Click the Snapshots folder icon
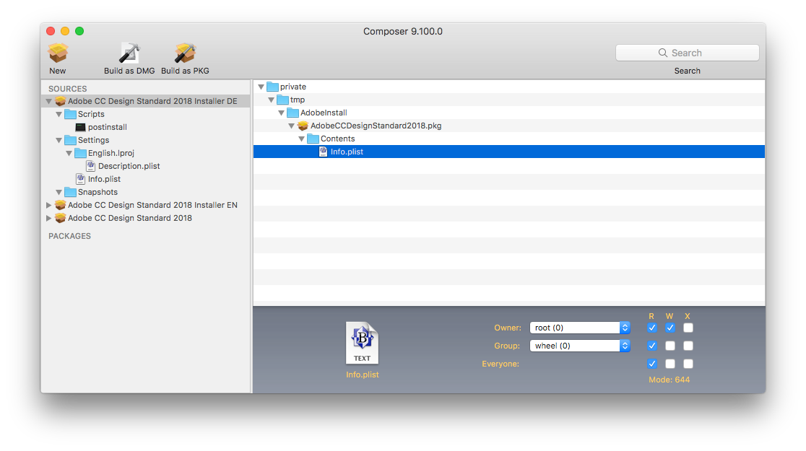 71,192
